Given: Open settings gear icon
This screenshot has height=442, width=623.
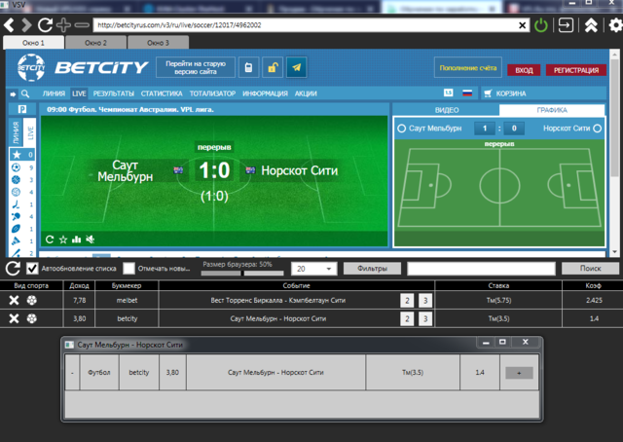Looking at the screenshot, I should (615, 25).
